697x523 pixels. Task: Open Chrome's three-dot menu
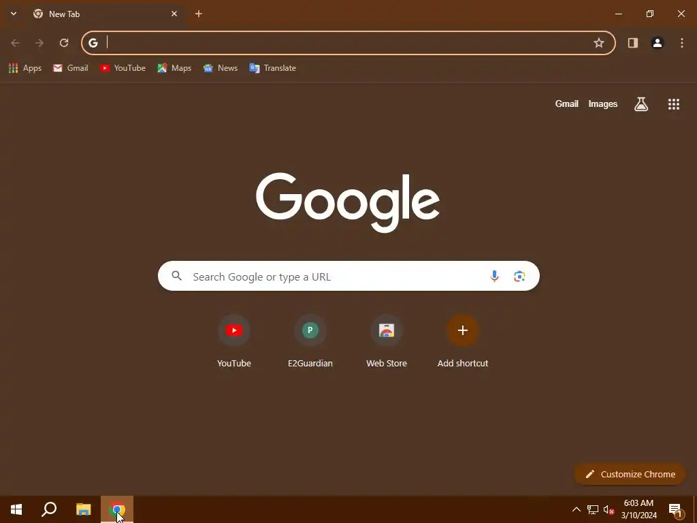(681, 43)
